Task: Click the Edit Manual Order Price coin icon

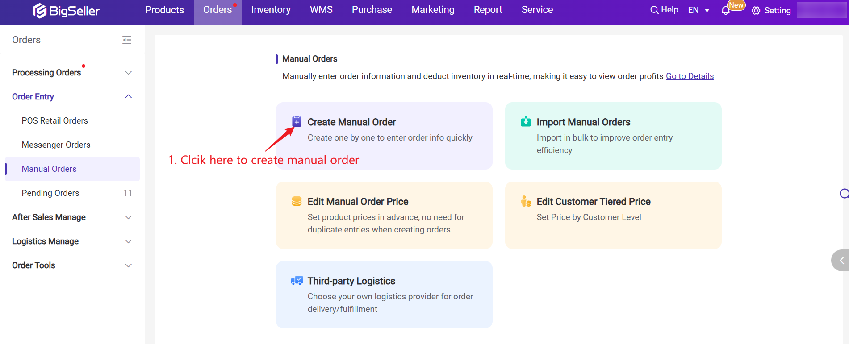Action: (x=297, y=201)
